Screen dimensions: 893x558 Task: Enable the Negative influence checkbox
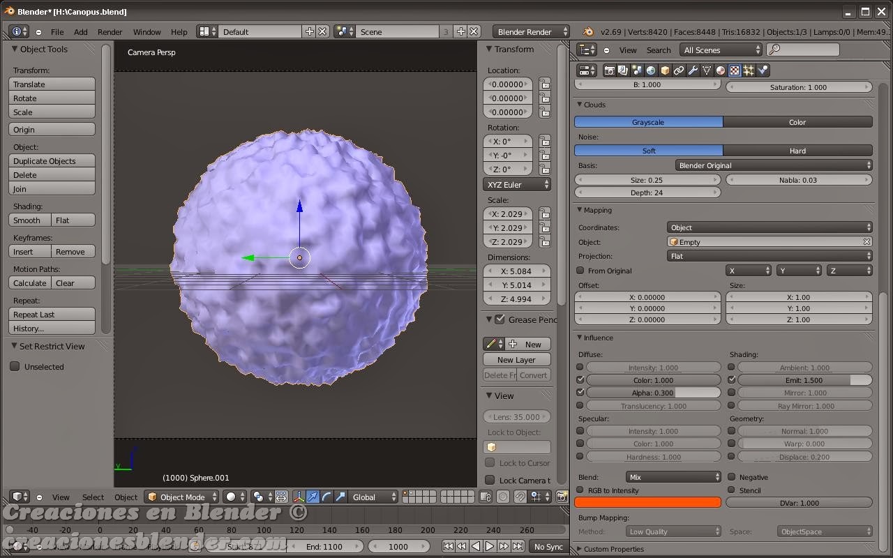(731, 477)
